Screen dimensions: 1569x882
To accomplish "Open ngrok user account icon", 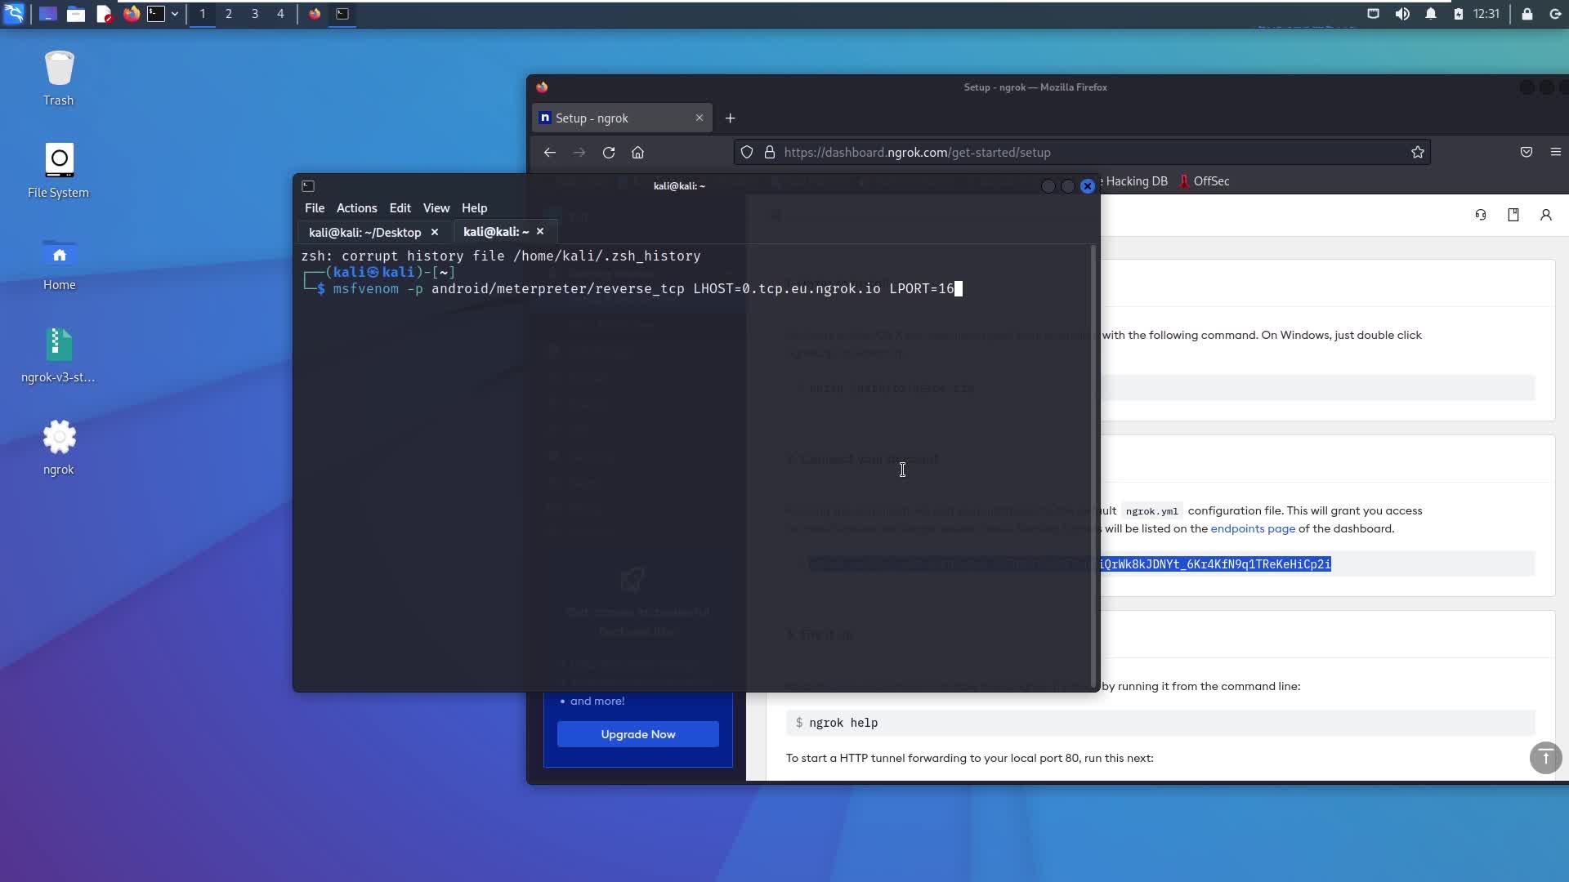I will (x=1546, y=215).
